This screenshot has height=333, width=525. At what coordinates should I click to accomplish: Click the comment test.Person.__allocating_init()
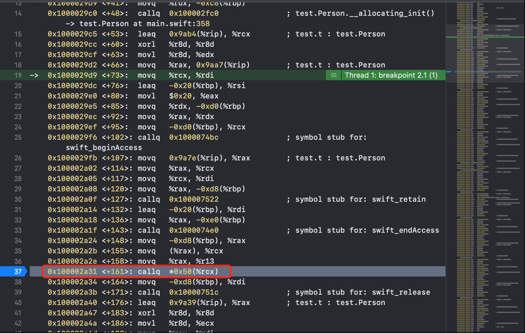pyautogui.click(x=365, y=13)
